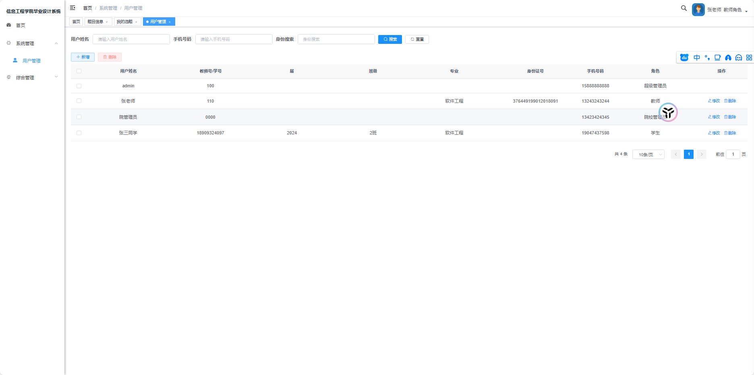Go to next page arrow
This screenshot has width=754, height=375.
702,154
